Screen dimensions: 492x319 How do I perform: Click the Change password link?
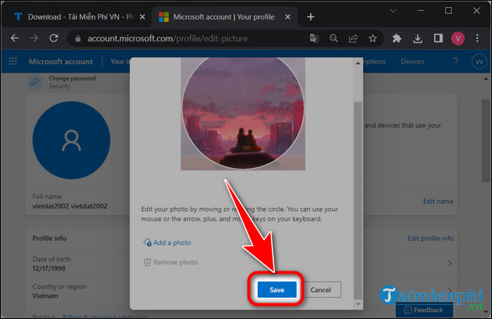pyautogui.click(x=72, y=78)
